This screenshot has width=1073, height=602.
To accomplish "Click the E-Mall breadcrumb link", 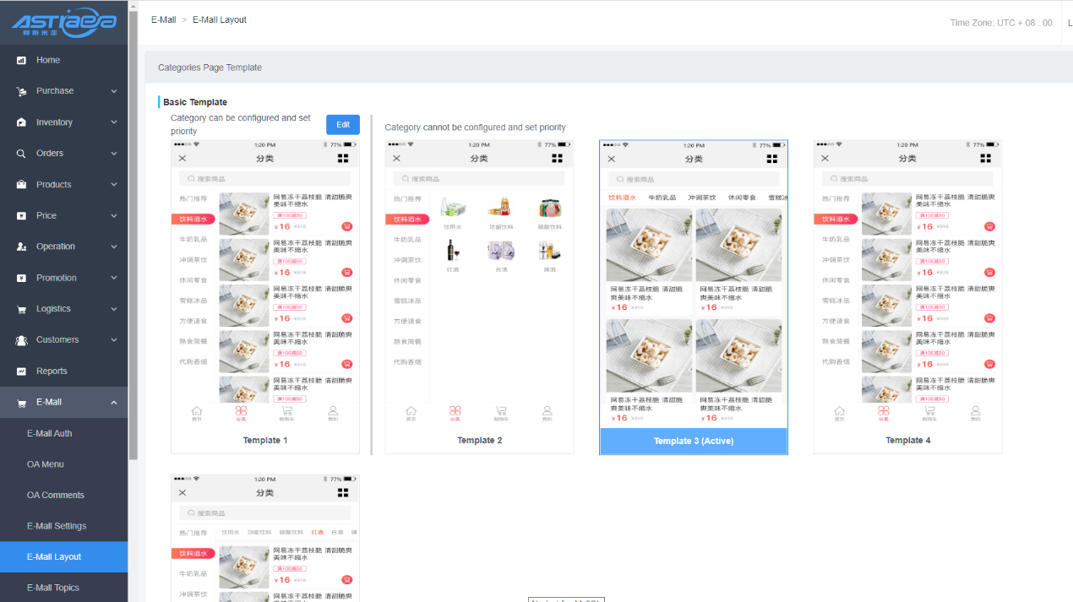I will tap(163, 19).
